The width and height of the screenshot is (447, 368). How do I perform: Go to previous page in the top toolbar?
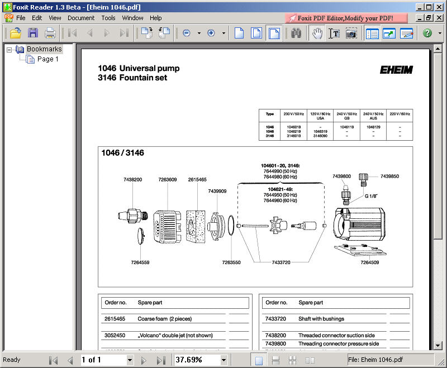90,33
